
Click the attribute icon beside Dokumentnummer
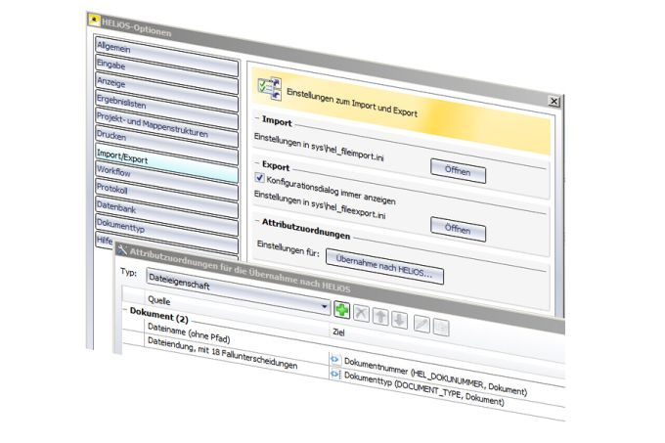[x=334, y=360]
